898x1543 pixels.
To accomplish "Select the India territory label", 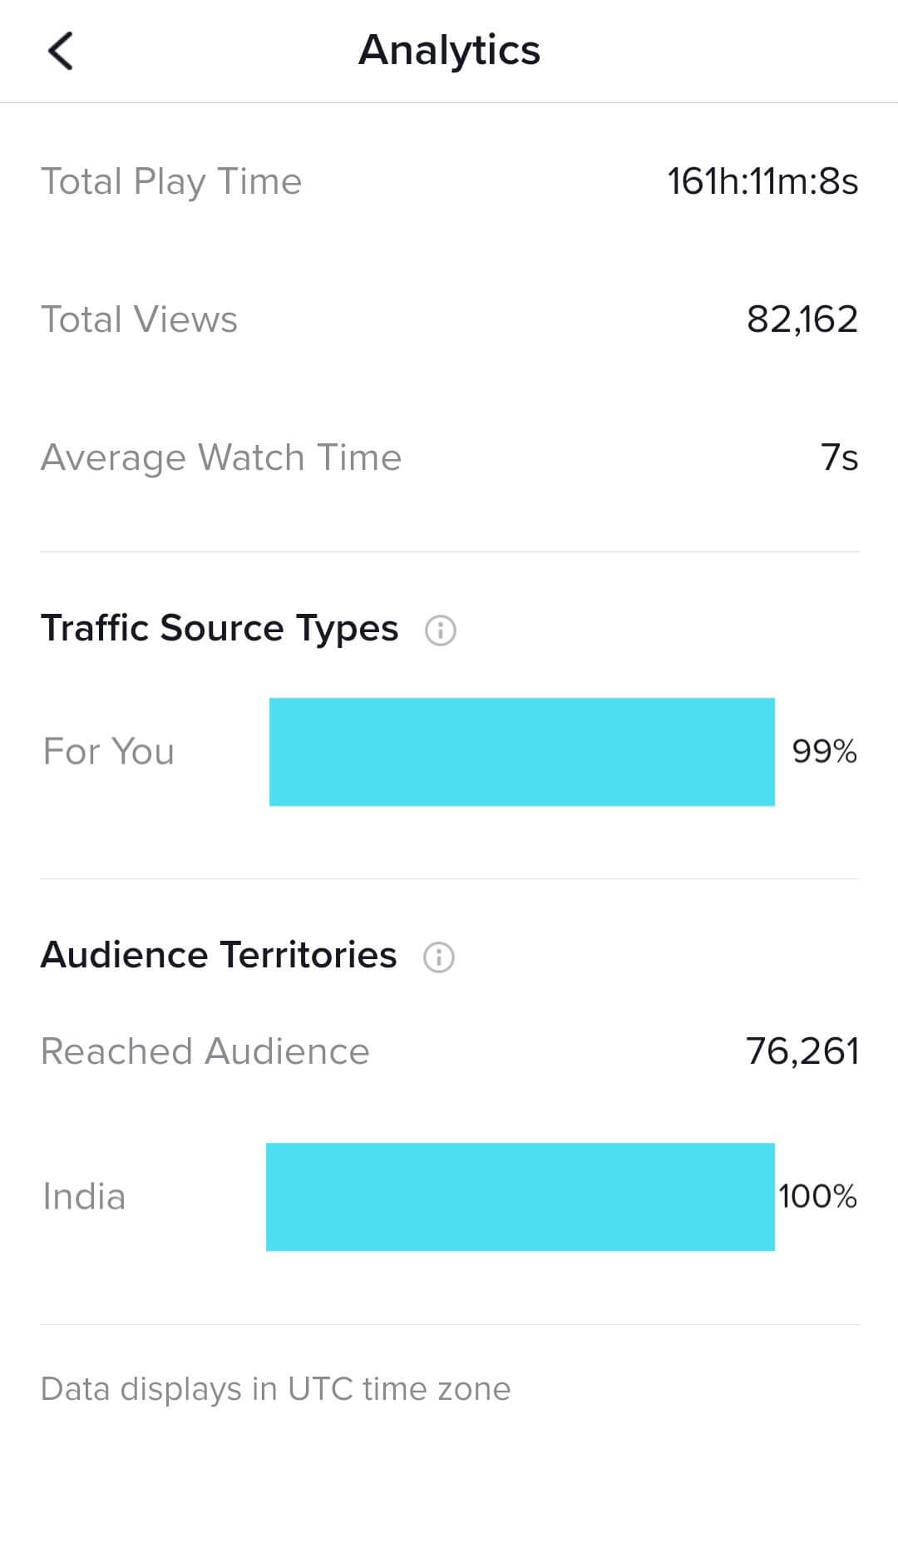I will tap(84, 1197).
